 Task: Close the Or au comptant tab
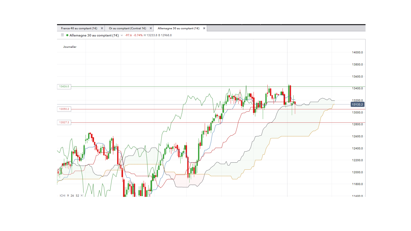151,28
